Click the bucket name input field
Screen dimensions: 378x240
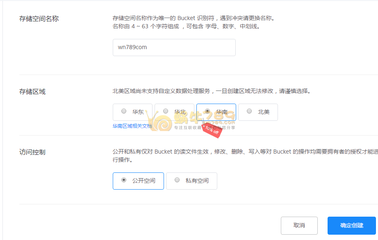click(174, 48)
